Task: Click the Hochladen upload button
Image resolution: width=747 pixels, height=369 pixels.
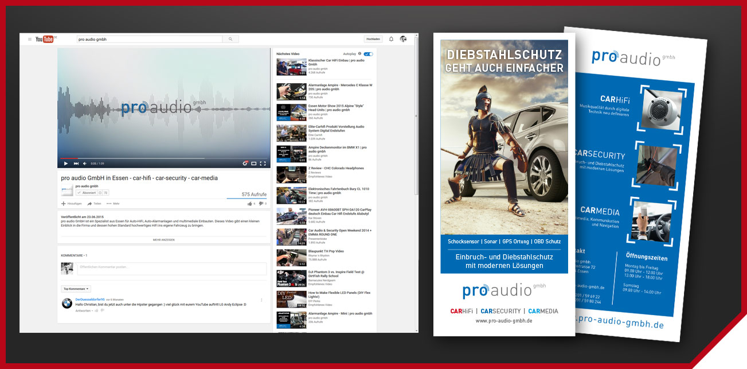Action: pyautogui.click(x=373, y=39)
